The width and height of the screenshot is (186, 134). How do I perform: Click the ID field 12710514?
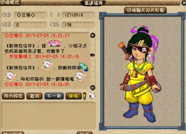pyautogui.click(x=78, y=15)
